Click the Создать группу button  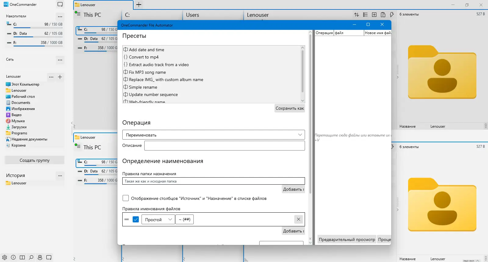pos(34,160)
